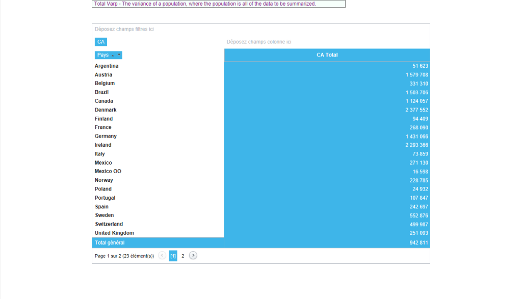Screen dimensions: 522x299
Task: Click the value 24 932
Action: pos(420,189)
